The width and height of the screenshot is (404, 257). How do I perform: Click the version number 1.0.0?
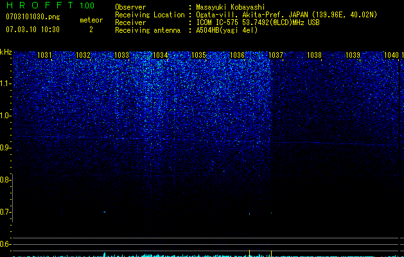[87, 6]
